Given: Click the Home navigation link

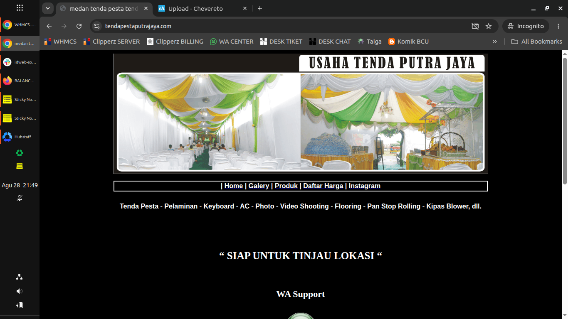Looking at the screenshot, I should (x=234, y=186).
